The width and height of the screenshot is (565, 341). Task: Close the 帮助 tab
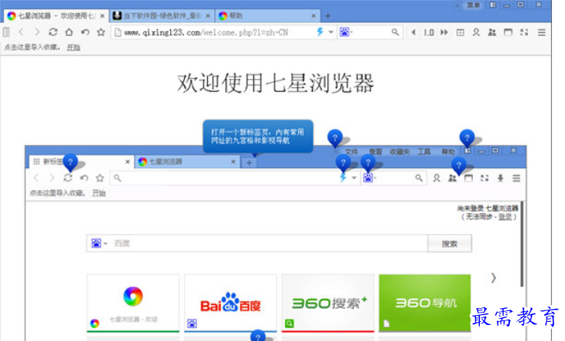314,16
